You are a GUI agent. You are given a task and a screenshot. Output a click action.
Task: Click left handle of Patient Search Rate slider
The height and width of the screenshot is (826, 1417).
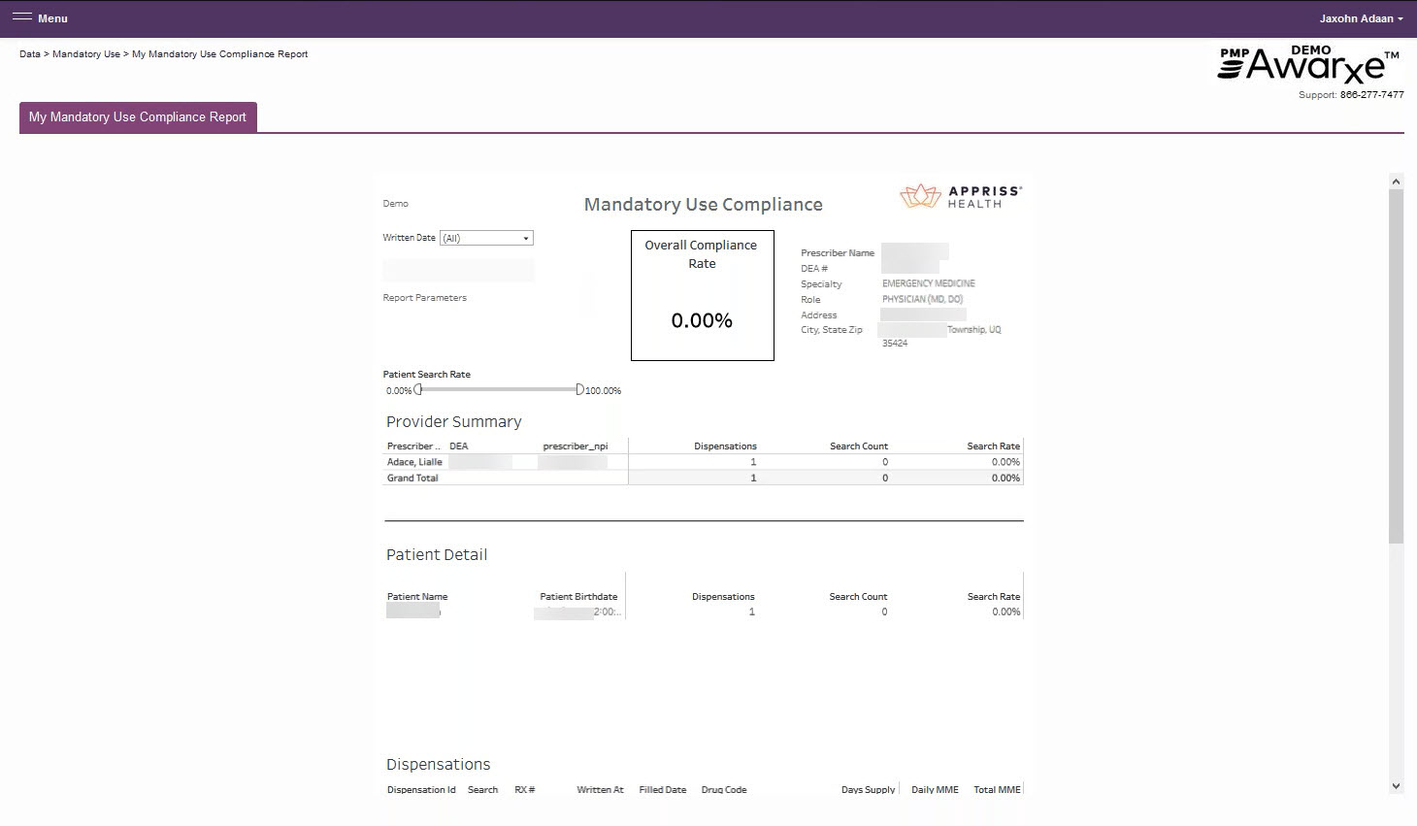pos(418,389)
